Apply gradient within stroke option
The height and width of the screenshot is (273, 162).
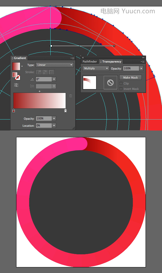39,72
